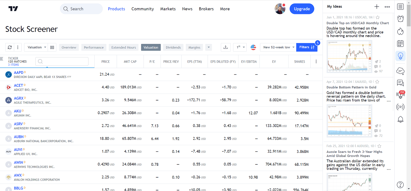
Task: Favorite the AUDUSD idea with star
Action: 379,146
